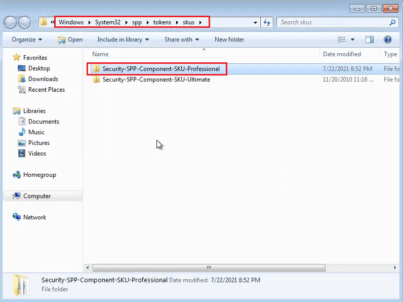Open the Videos library
The width and height of the screenshot is (403, 302).
pyautogui.click(x=37, y=154)
